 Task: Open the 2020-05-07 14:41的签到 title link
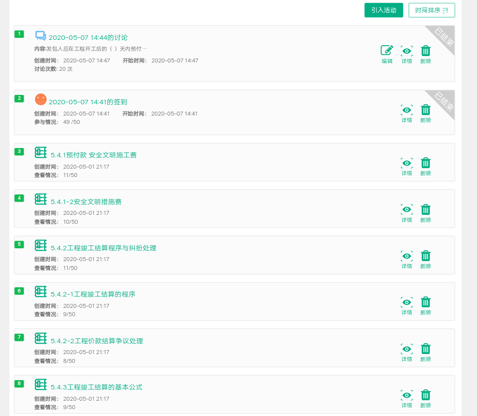pyautogui.click(x=88, y=102)
